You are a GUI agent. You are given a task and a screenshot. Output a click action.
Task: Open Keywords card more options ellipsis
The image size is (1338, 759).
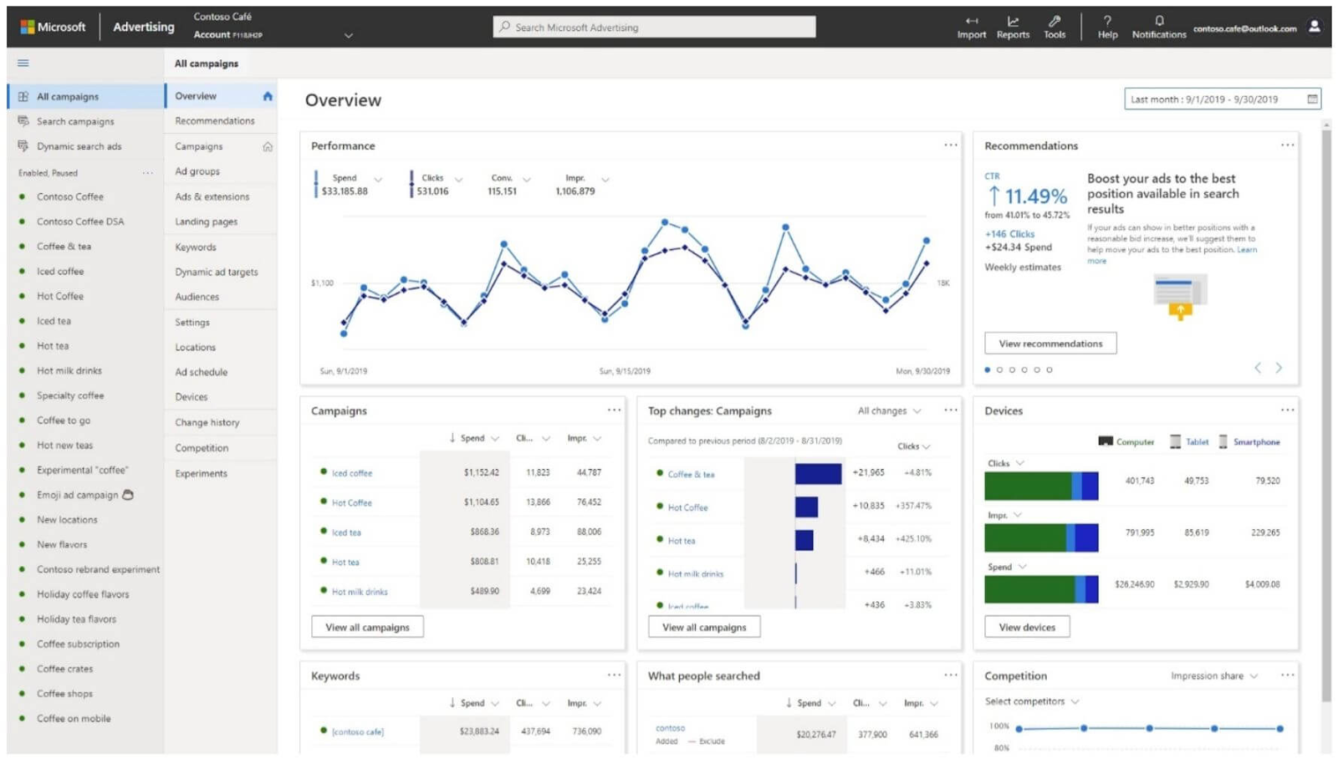(x=614, y=675)
